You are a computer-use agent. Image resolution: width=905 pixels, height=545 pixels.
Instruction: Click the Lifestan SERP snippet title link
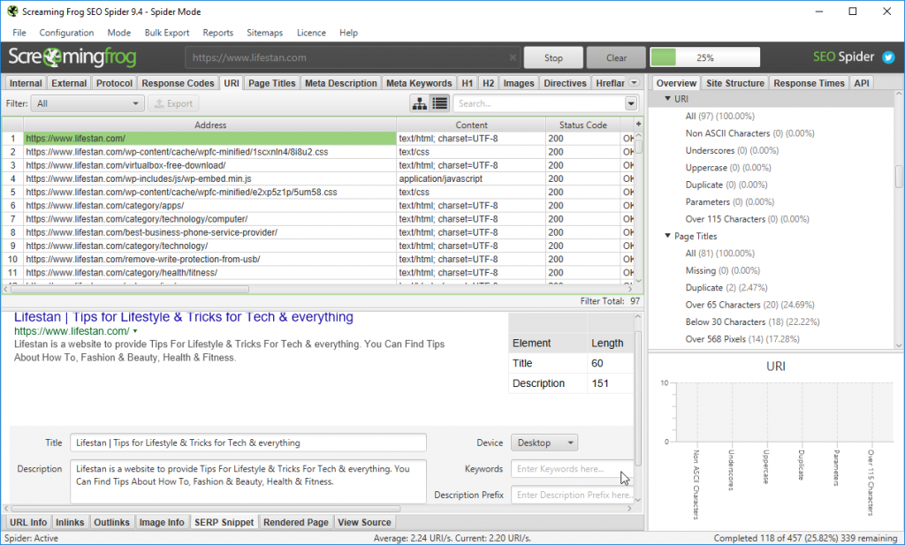click(184, 317)
